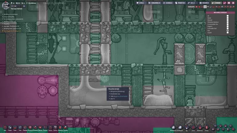Open the Building lacks resources notification
The width and height of the screenshot is (237, 133).
click(12, 28)
